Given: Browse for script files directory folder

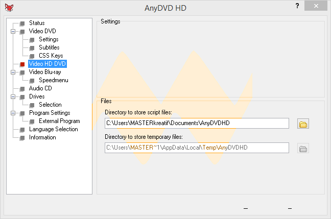Looking at the screenshot, I should 303,124.
